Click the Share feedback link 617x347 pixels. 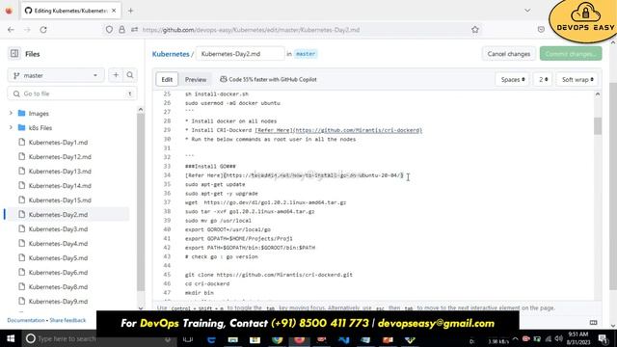67,320
